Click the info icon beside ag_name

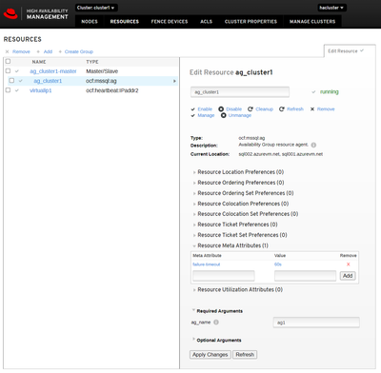pyautogui.click(x=216, y=323)
